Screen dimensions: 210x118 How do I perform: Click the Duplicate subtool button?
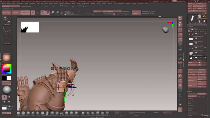(x=192, y=81)
